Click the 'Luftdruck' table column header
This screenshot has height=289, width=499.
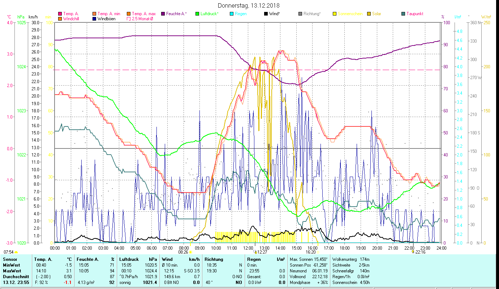129,259
